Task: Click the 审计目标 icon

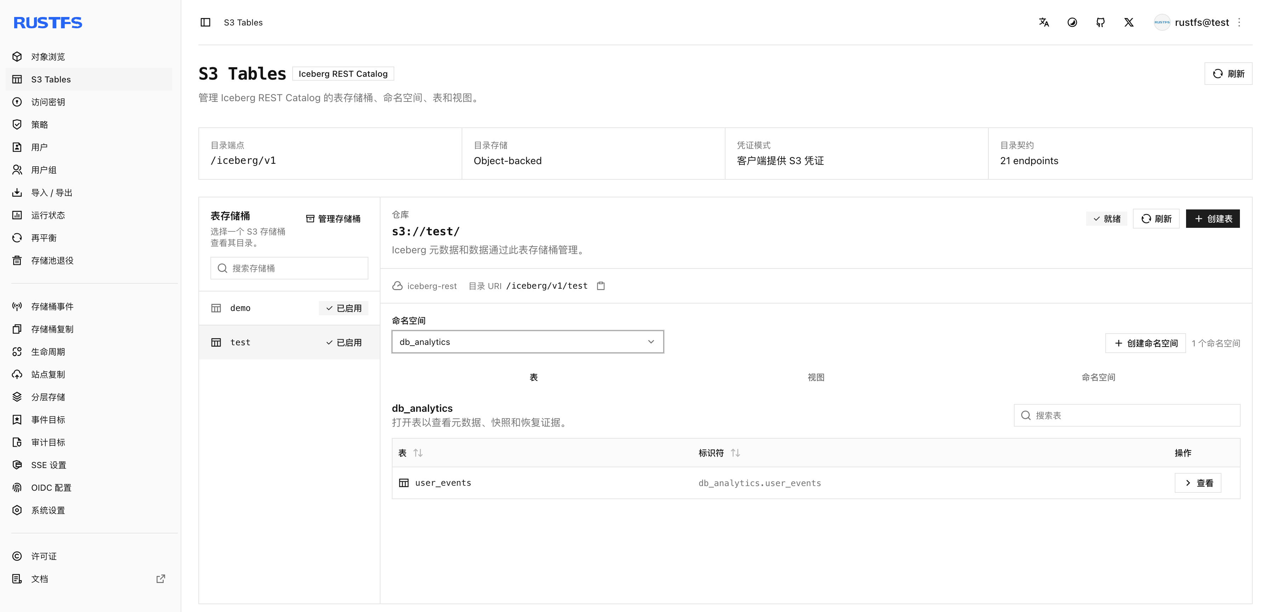Action: 17,442
